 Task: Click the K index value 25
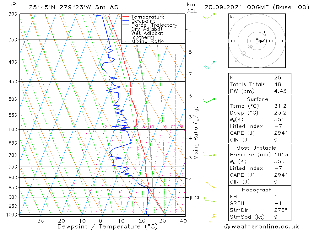(278, 78)
